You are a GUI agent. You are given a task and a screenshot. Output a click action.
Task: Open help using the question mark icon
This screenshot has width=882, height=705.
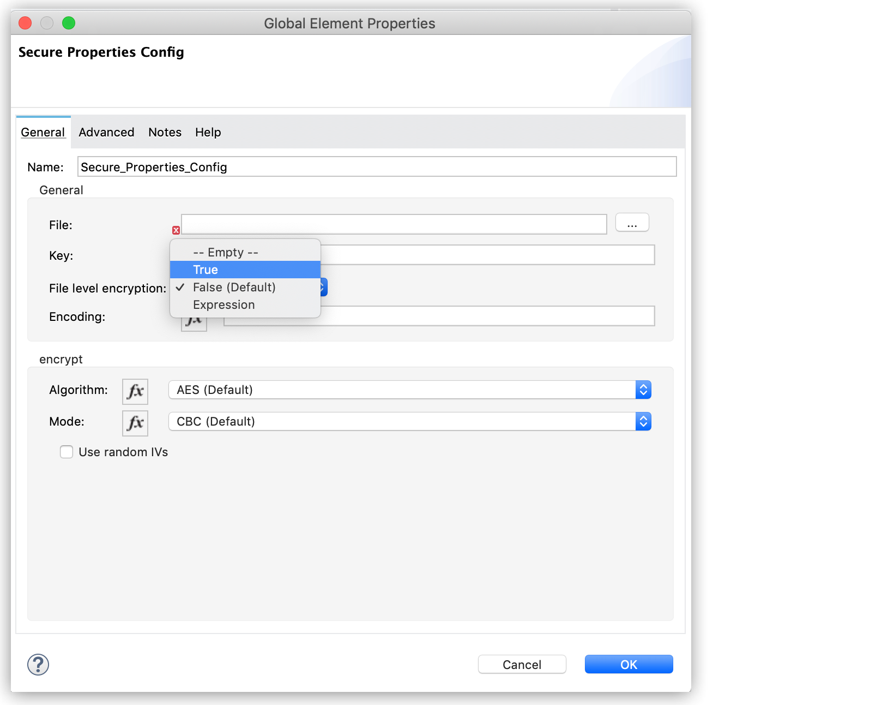[x=38, y=665]
